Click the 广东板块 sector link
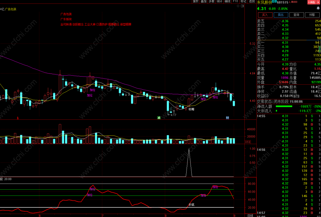 pos(66,19)
